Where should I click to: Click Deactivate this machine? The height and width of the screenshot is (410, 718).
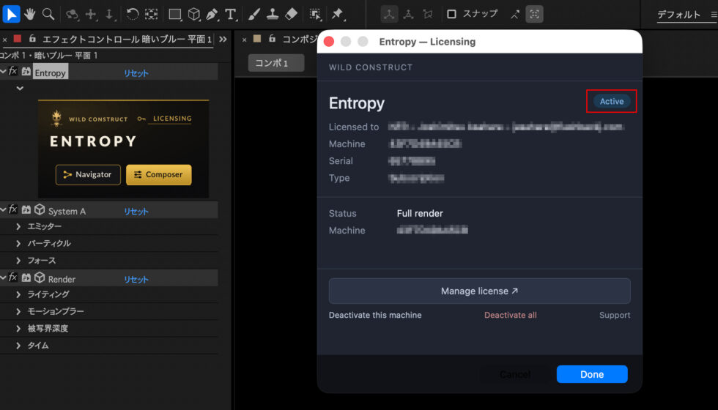point(375,315)
